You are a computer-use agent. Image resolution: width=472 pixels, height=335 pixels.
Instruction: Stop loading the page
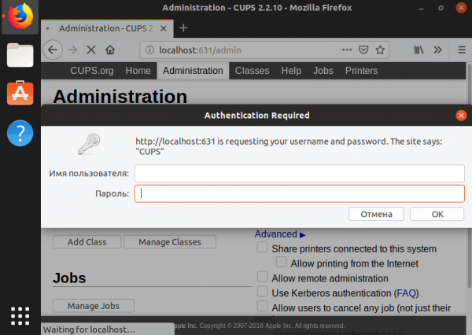point(91,50)
